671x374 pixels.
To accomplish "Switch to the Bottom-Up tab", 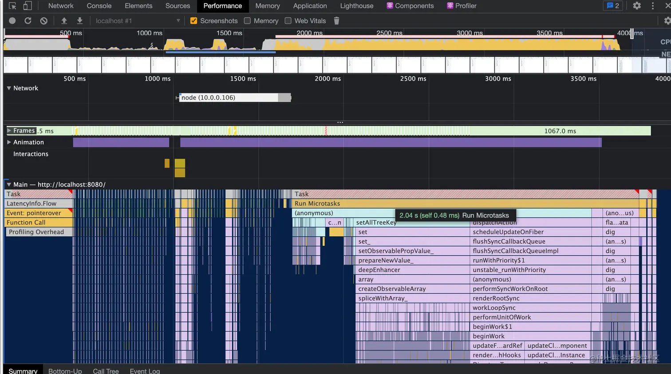I will pos(65,370).
